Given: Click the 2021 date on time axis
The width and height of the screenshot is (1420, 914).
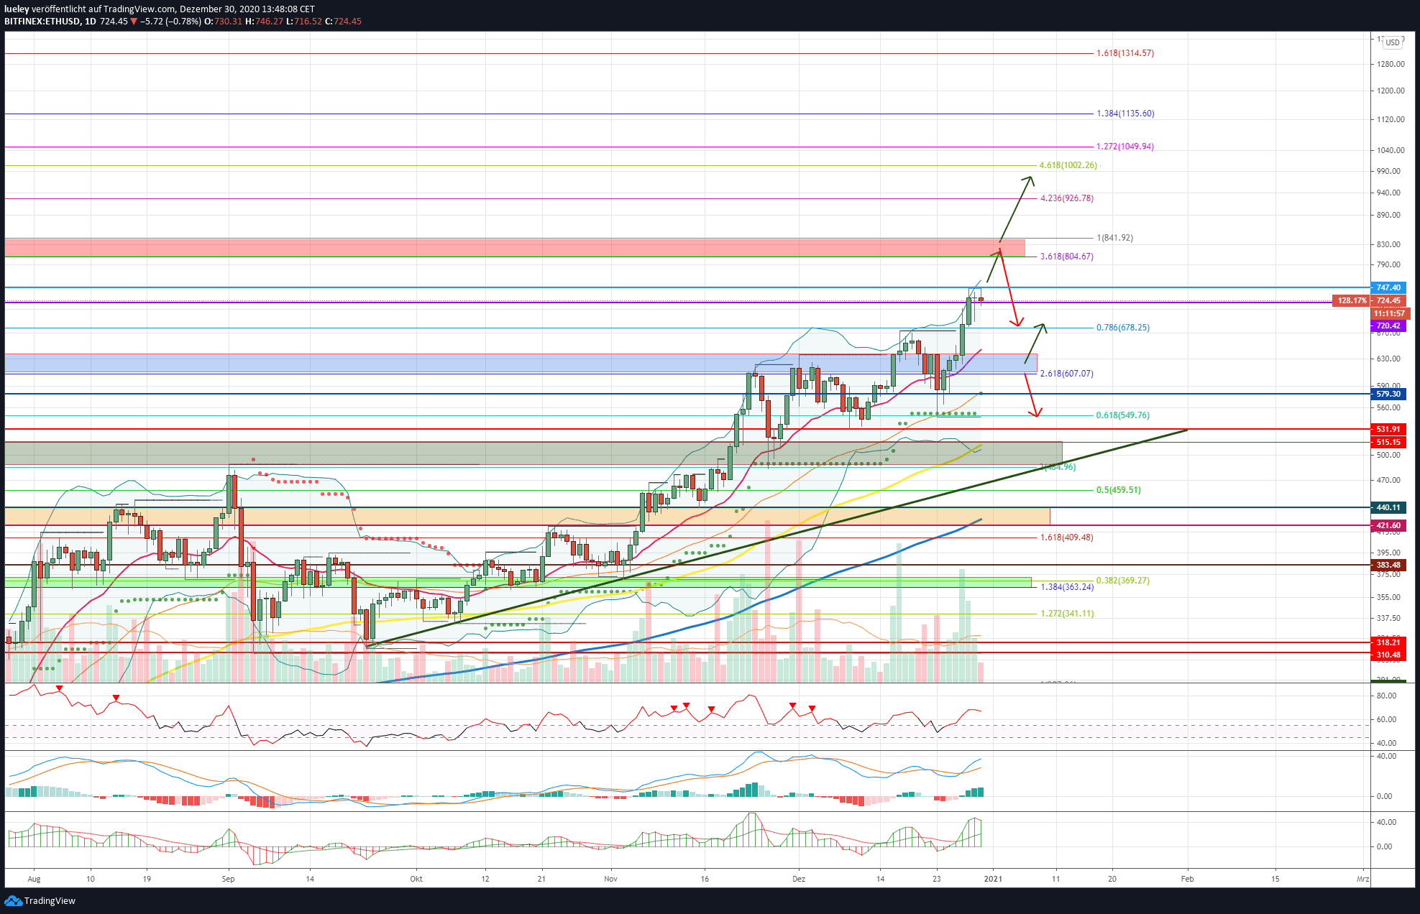Looking at the screenshot, I should click(x=993, y=879).
